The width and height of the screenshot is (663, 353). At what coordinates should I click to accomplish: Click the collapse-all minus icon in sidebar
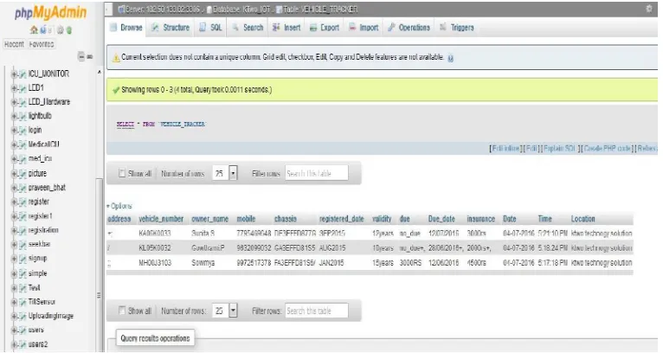[x=81, y=56]
